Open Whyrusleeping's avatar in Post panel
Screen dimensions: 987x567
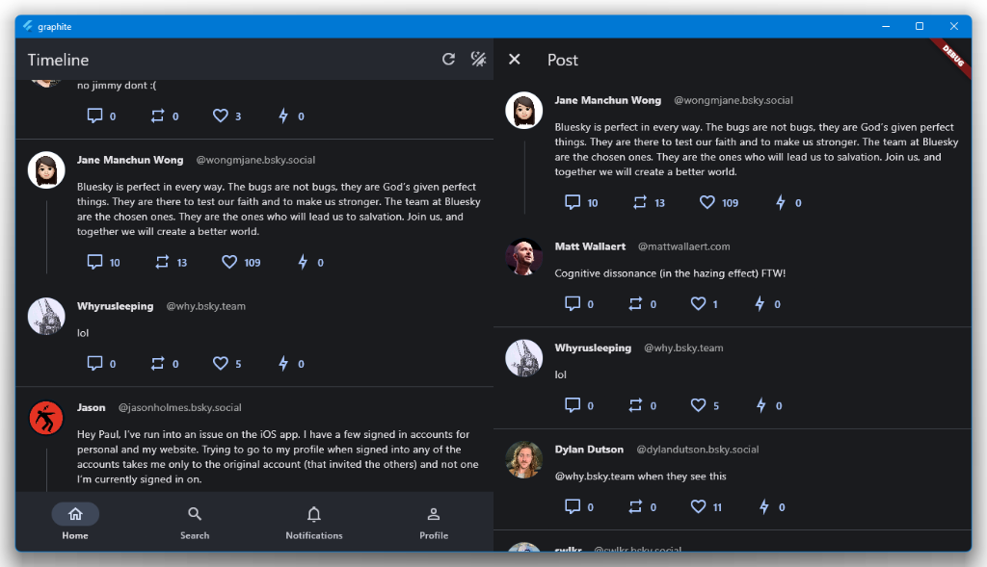click(523, 358)
